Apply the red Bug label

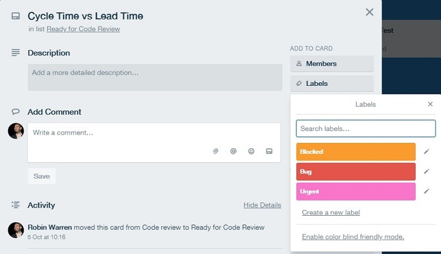(356, 172)
